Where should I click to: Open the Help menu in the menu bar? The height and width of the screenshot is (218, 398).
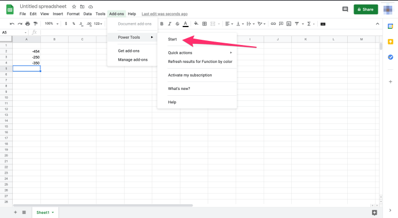(132, 14)
